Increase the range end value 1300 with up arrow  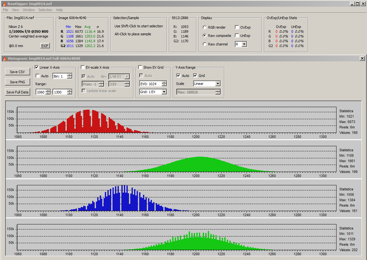click(x=70, y=91)
